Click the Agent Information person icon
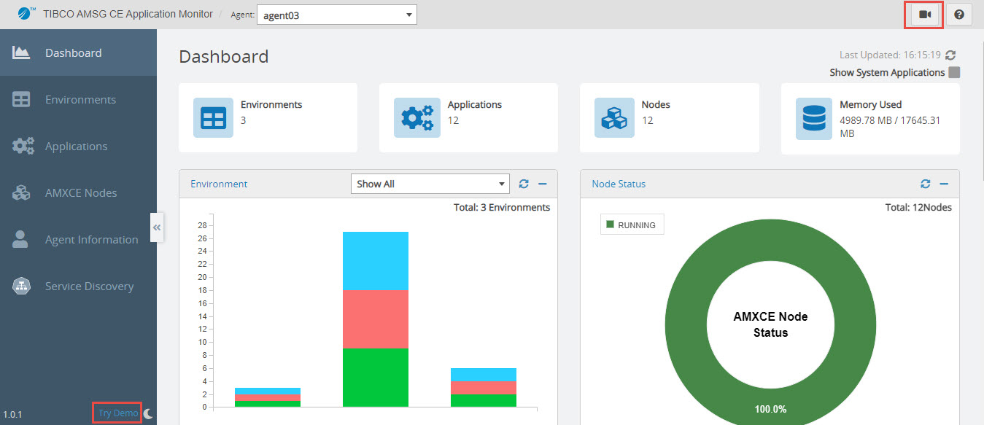Screen dimensions: 984x425 click(x=20, y=239)
